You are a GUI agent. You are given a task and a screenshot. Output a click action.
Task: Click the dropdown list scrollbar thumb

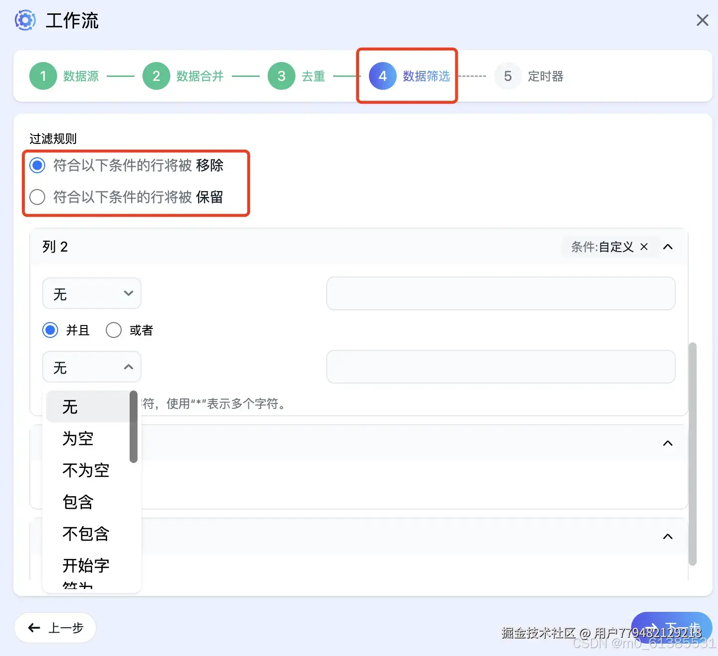coord(133,427)
